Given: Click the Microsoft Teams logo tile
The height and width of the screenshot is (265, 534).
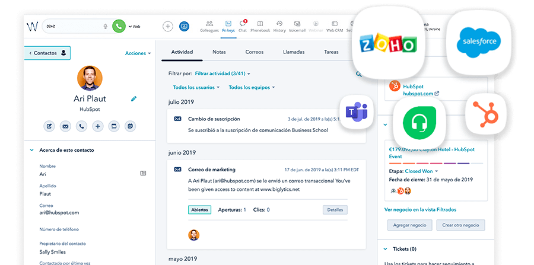Looking at the screenshot, I should 357,112.
